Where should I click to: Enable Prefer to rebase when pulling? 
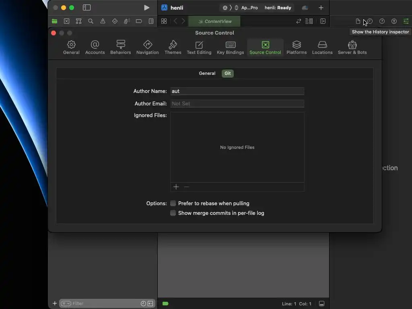173,203
